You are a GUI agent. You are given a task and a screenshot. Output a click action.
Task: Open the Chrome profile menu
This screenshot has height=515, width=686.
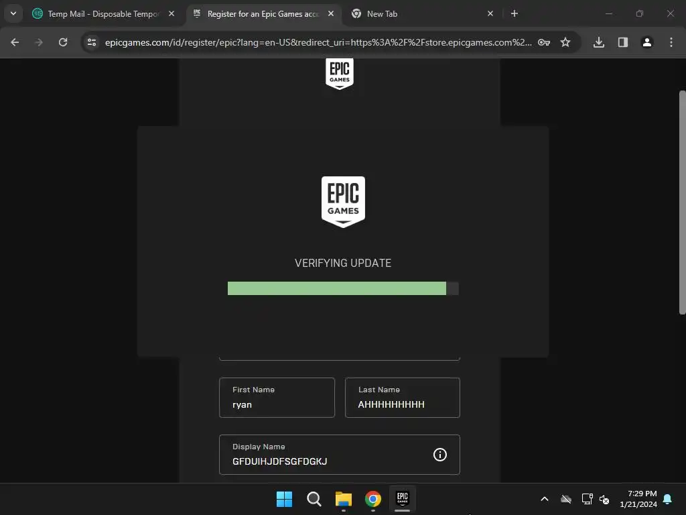(646, 42)
